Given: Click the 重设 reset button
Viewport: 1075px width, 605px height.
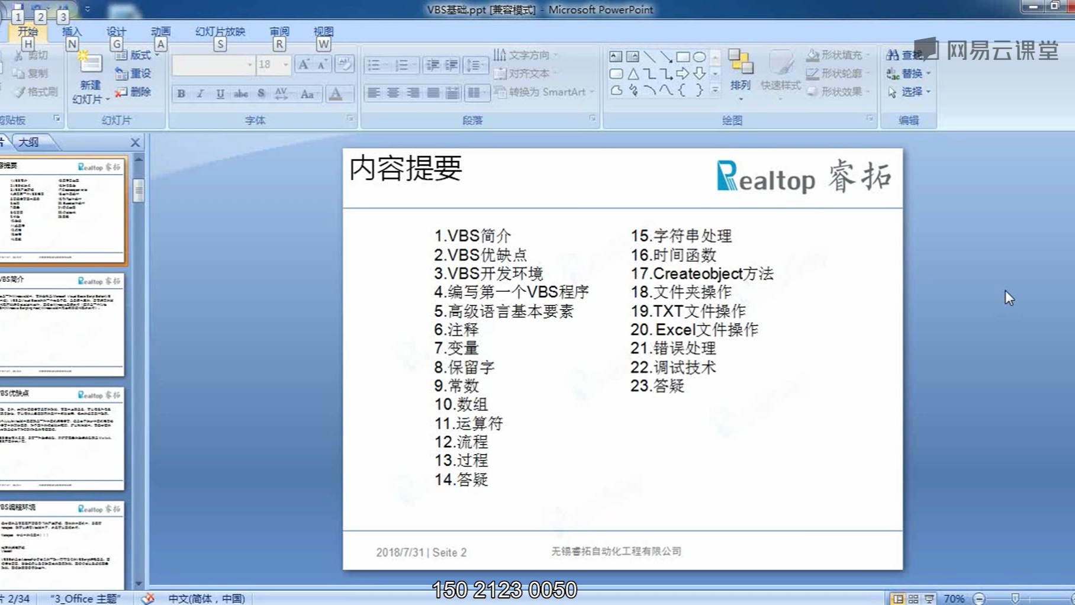Looking at the screenshot, I should (x=134, y=73).
